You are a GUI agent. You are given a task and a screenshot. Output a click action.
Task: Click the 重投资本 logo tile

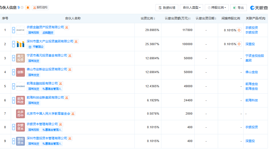[x=20, y=141]
